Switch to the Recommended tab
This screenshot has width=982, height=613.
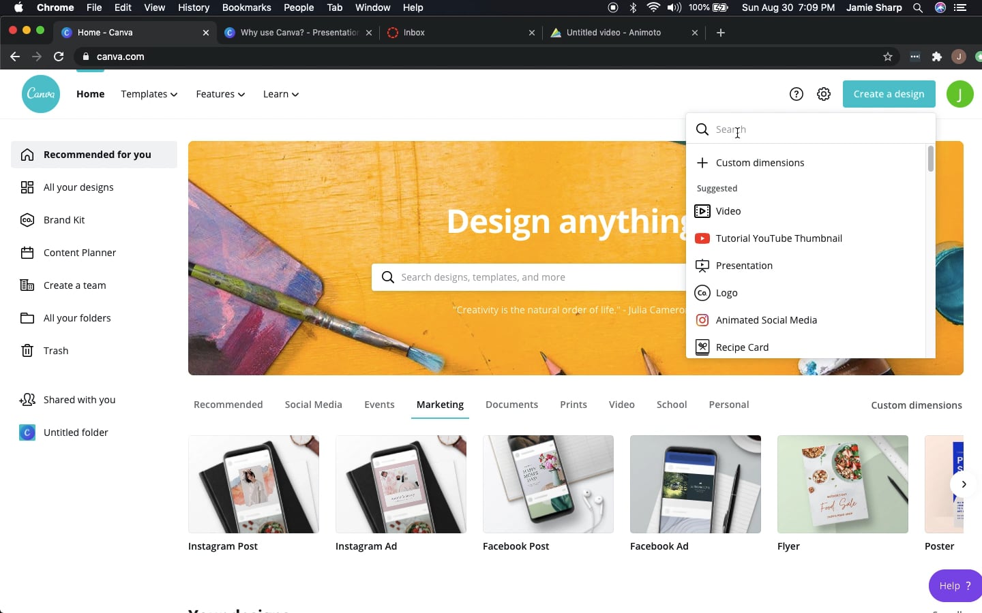coord(228,405)
